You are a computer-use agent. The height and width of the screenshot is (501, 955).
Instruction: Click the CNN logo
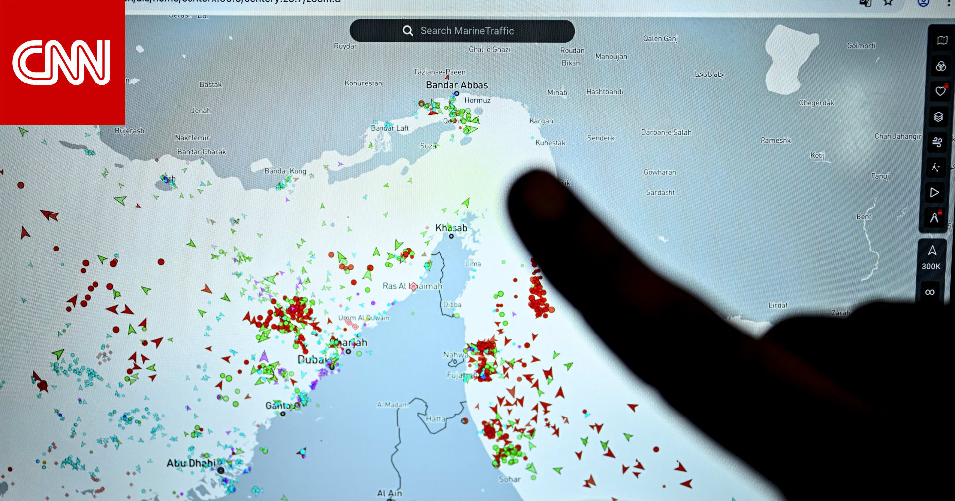pyautogui.click(x=62, y=62)
